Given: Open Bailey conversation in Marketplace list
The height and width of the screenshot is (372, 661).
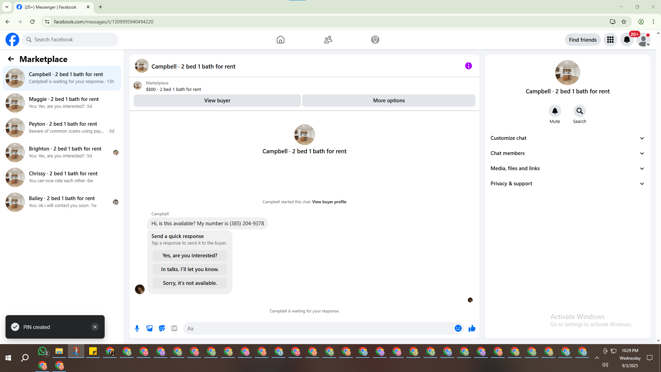Looking at the screenshot, I should click(x=62, y=202).
